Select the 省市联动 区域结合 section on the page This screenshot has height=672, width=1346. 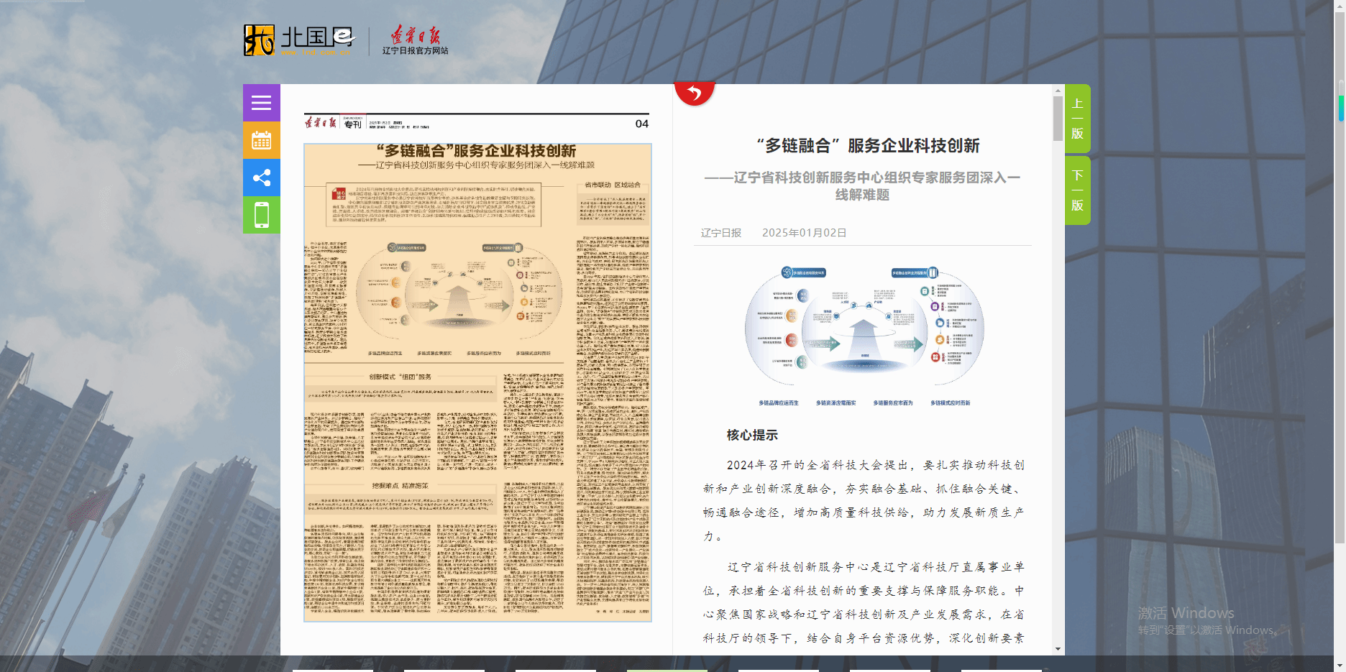(x=613, y=185)
